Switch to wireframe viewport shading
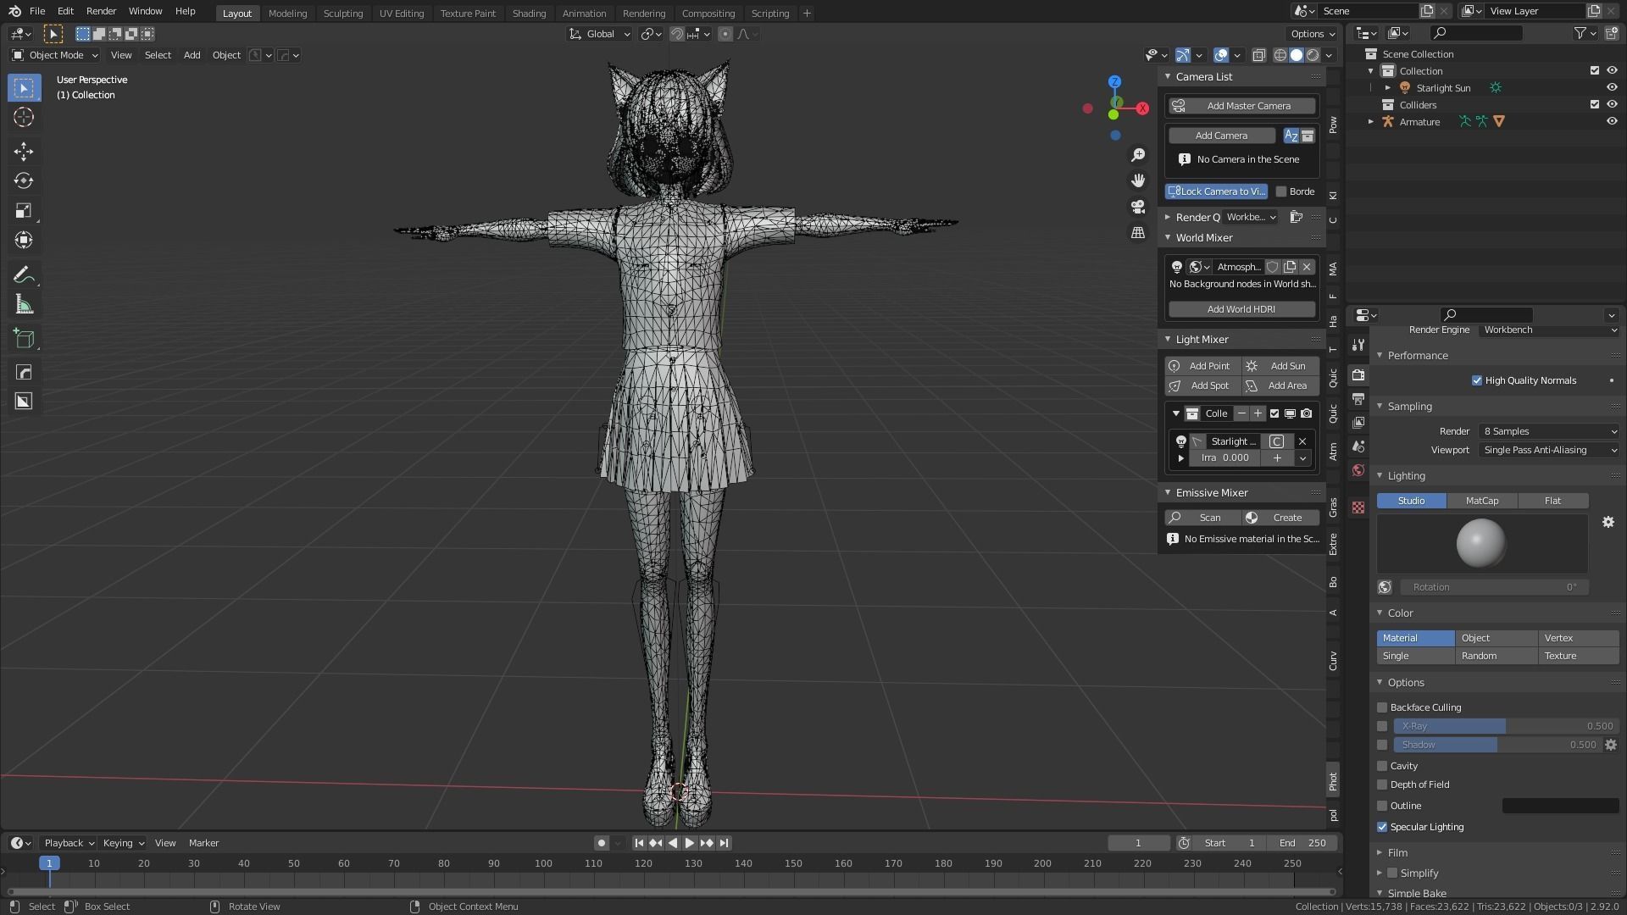The width and height of the screenshot is (1627, 915). click(x=1280, y=55)
